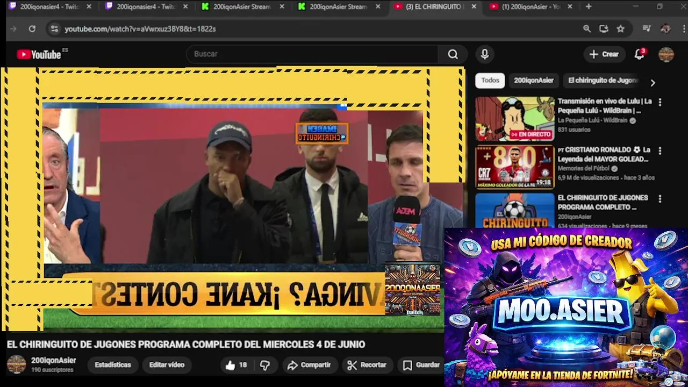Like the video with thumbs up

click(236, 365)
